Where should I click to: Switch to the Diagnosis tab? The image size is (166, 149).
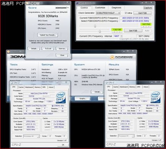point(116,8)
